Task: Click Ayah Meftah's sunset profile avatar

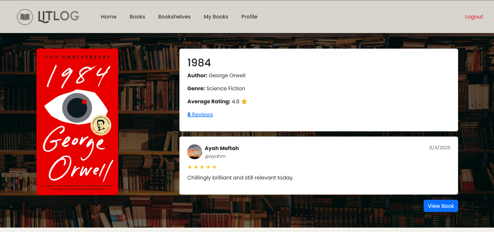Action: tap(195, 152)
